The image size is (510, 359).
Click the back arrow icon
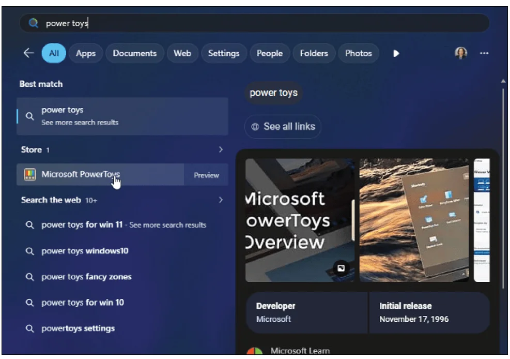tap(28, 53)
